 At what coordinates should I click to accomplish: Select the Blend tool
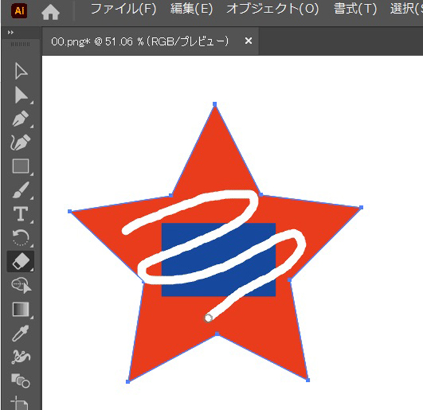(21, 381)
